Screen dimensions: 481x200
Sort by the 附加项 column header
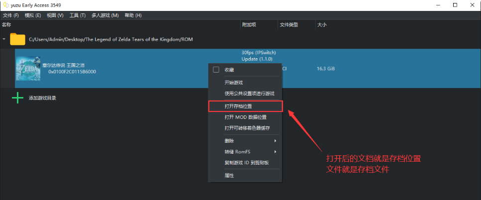click(249, 25)
